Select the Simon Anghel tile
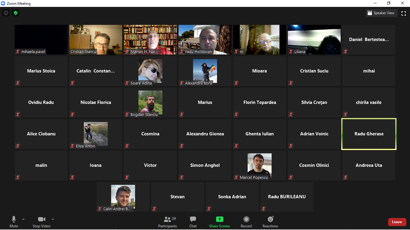Viewport: 410px width, 230px height. 205,165
